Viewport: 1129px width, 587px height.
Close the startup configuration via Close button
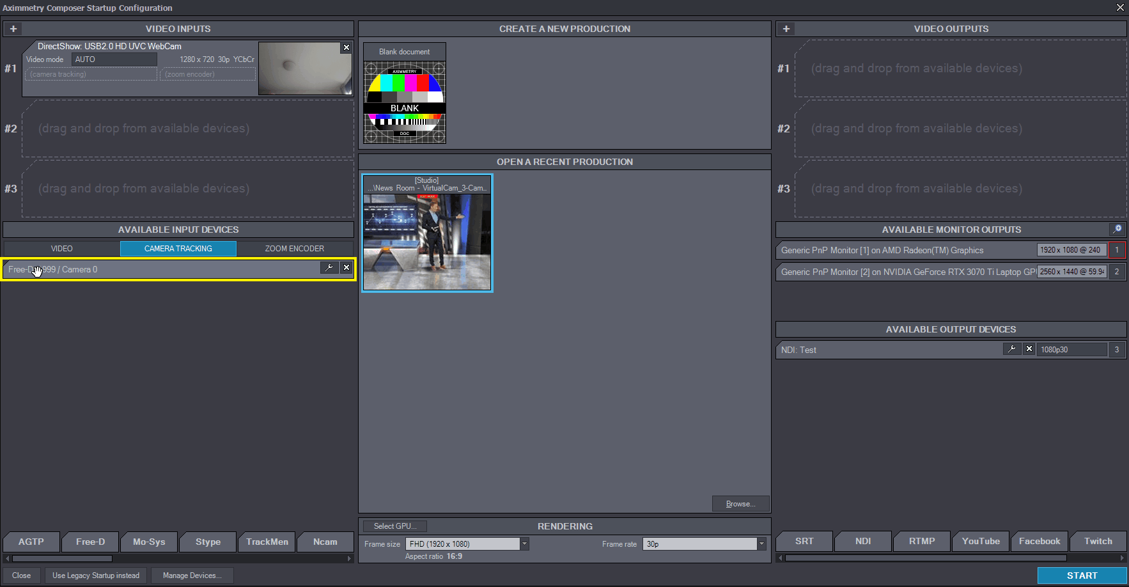(22, 575)
